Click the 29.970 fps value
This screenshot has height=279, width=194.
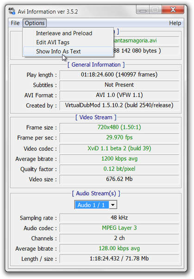pos(119,138)
